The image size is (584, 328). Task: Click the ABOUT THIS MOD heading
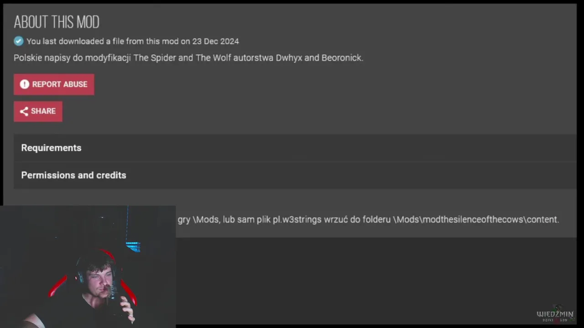[x=57, y=22]
